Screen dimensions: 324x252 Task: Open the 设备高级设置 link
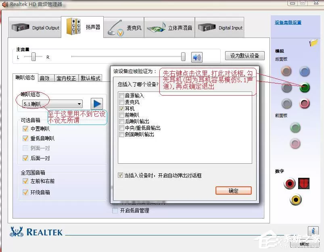click(x=288, y=23)
